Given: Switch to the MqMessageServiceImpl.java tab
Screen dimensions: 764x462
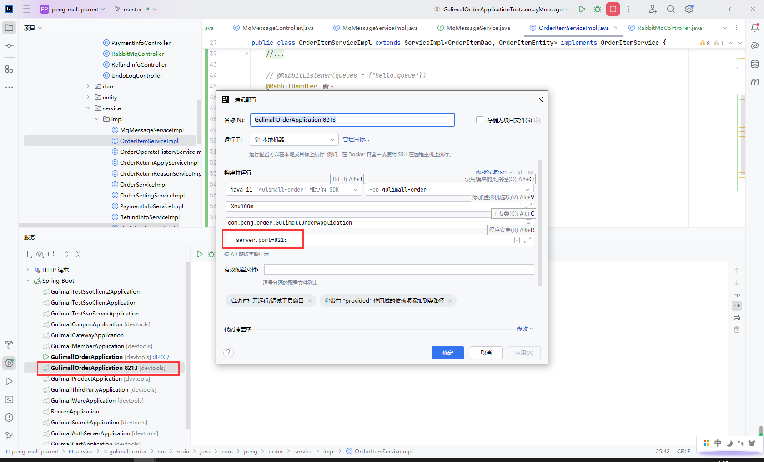Looking at the screenshot, I should [376, 28].
